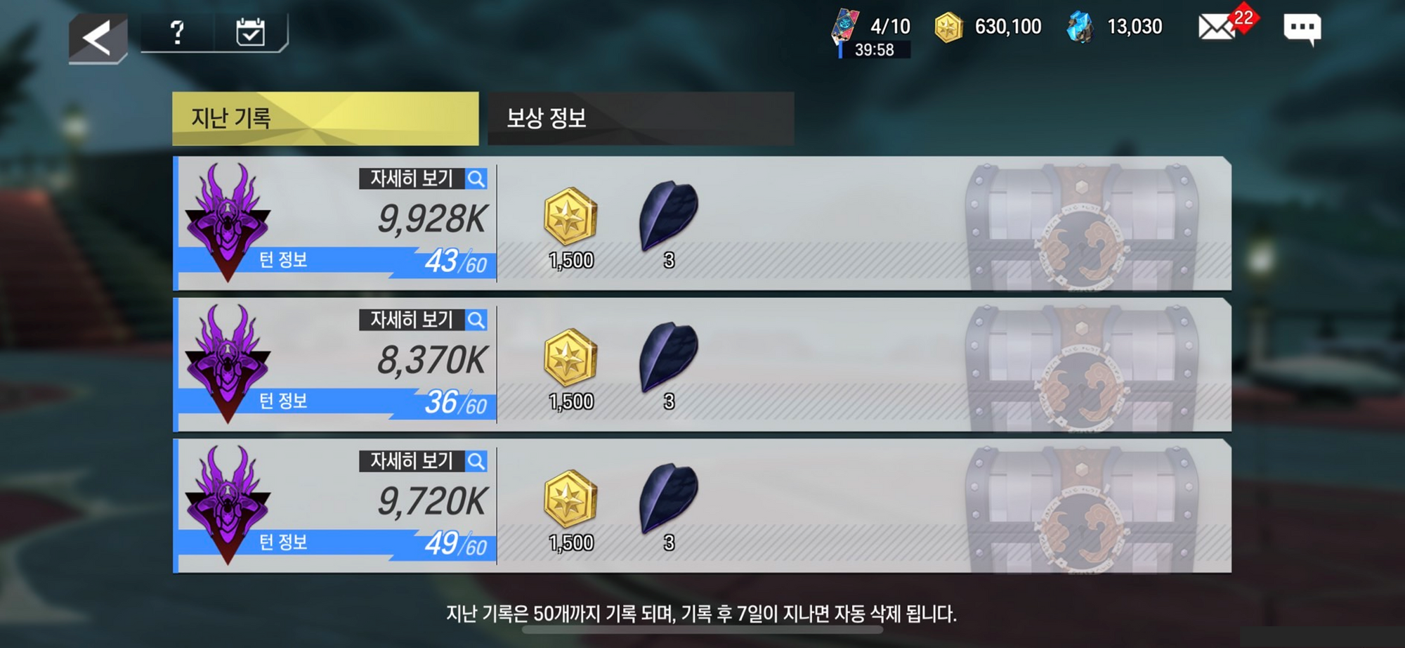
Task: Go back with the arrow button
Action: (x=98, y=38)
